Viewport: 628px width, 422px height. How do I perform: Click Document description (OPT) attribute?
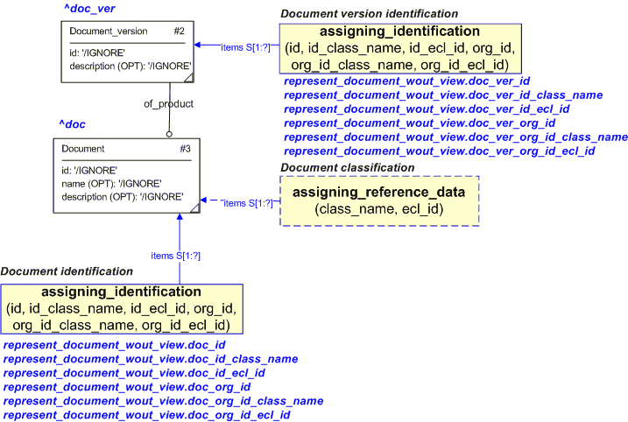tap(123, 197)
